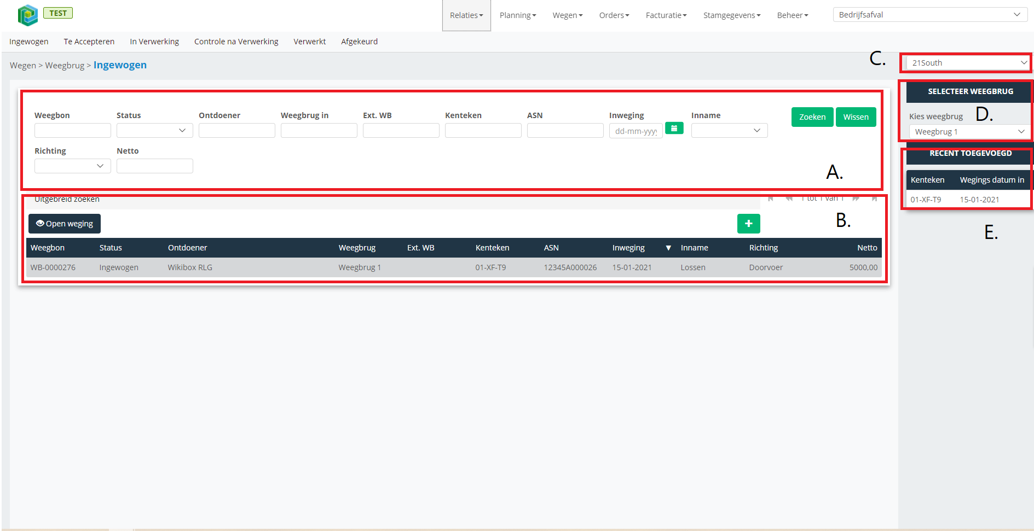The height and width of the screenshot is (531, 1034).
Task: Switch to the Afgekeurd tab
Action: tap(360, 42)
